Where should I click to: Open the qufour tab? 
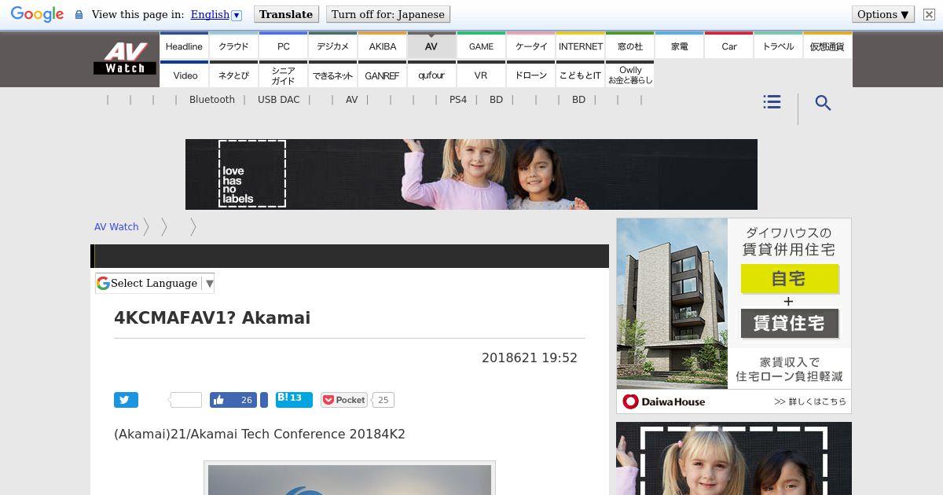pyautogui.click(x=431, y=75)
